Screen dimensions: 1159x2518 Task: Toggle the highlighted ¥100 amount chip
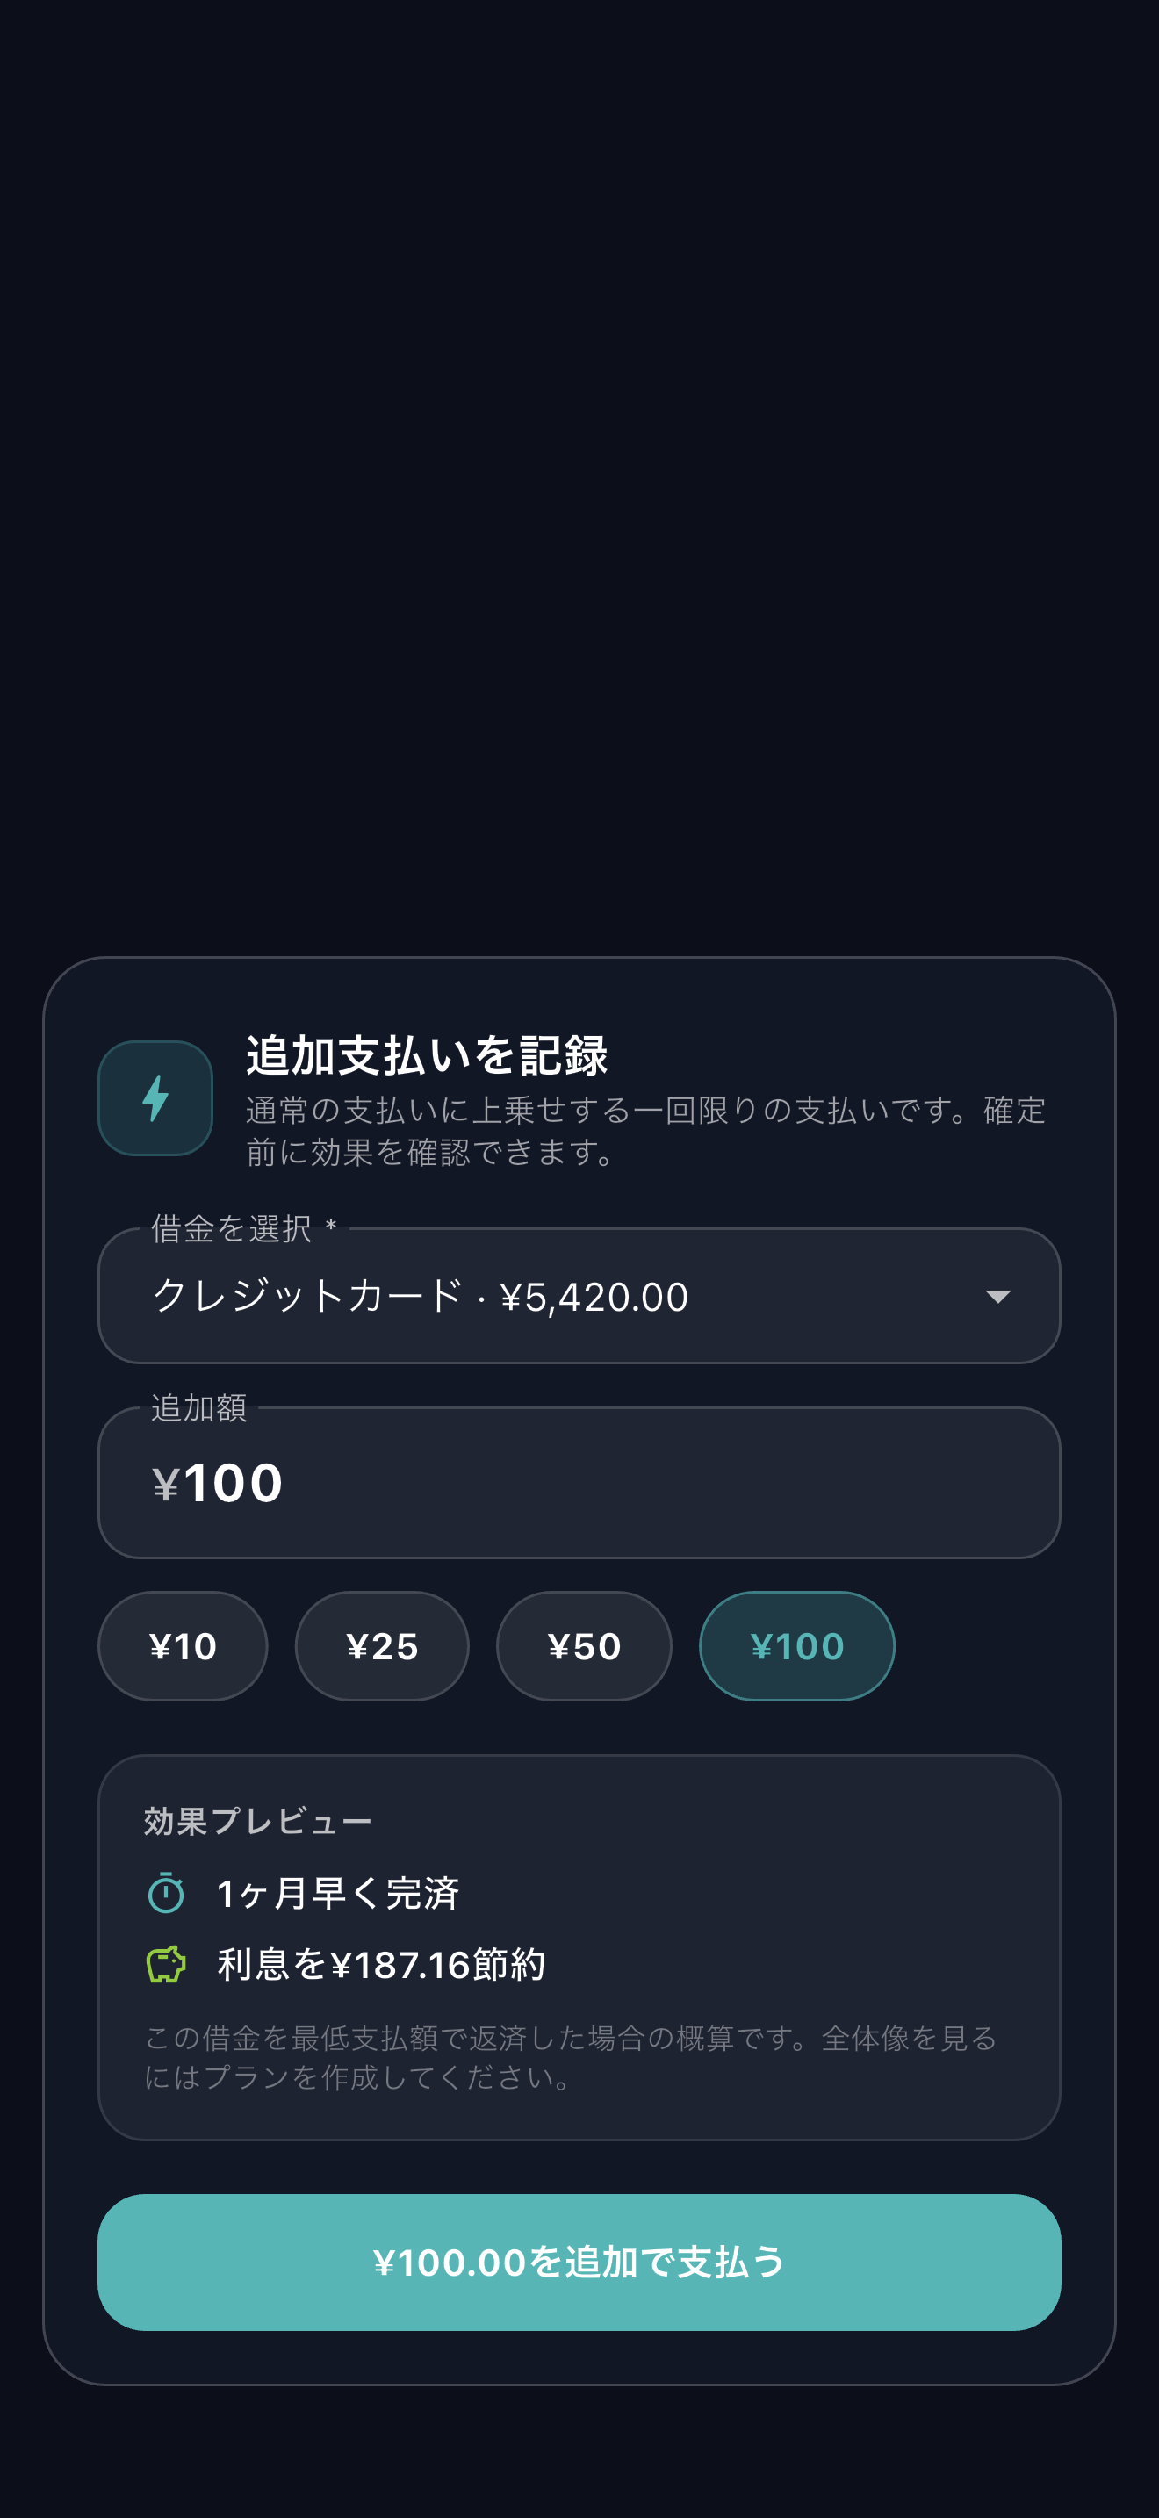coord(797,1646)
